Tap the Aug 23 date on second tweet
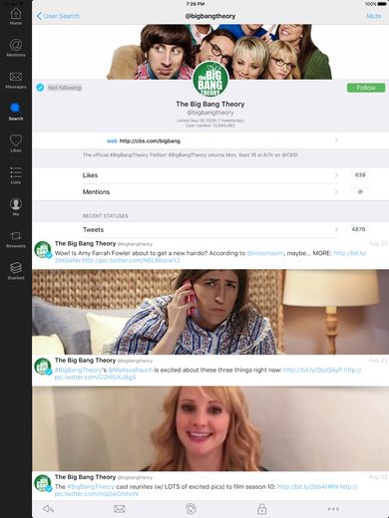The image size is (389, 518). coord(378,361)
